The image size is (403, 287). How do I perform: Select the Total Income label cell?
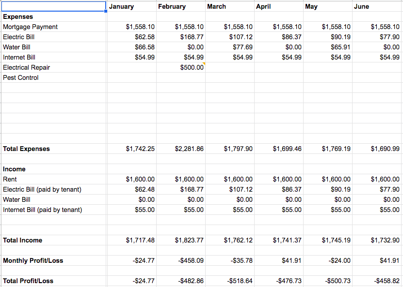click(53, 241)
